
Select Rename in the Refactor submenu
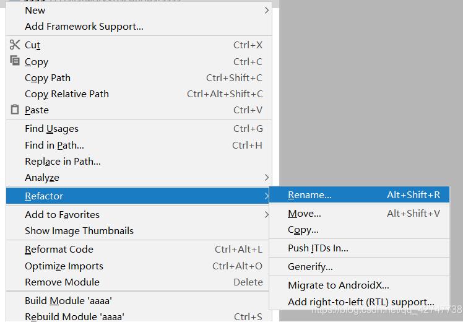tap(309, 195)
